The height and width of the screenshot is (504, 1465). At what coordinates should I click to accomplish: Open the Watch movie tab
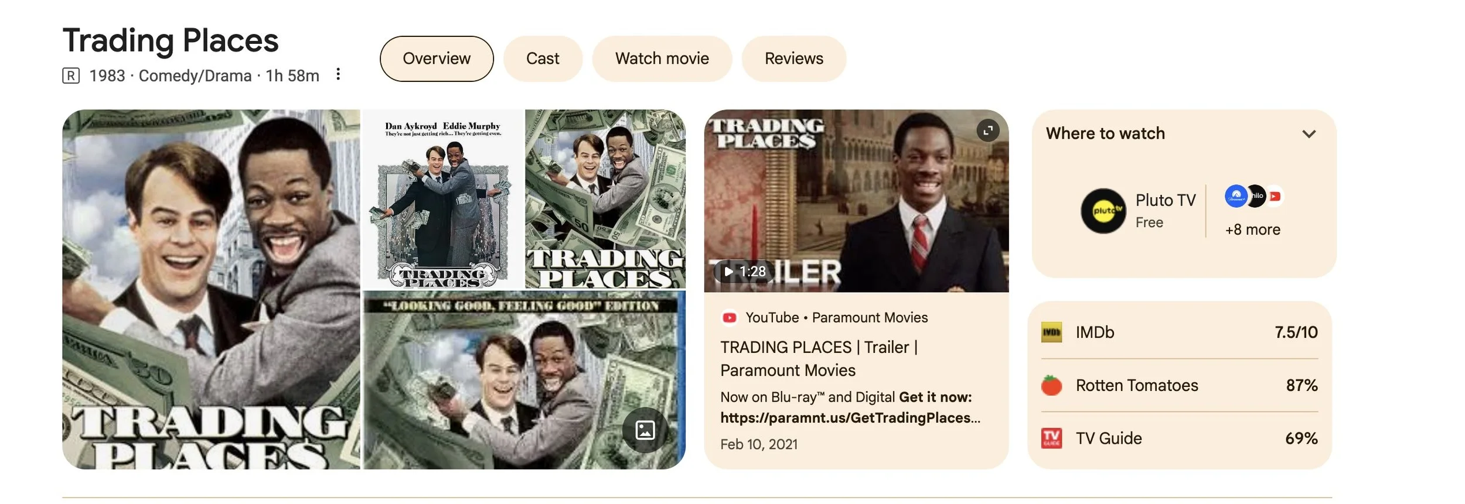pos(662,59)
